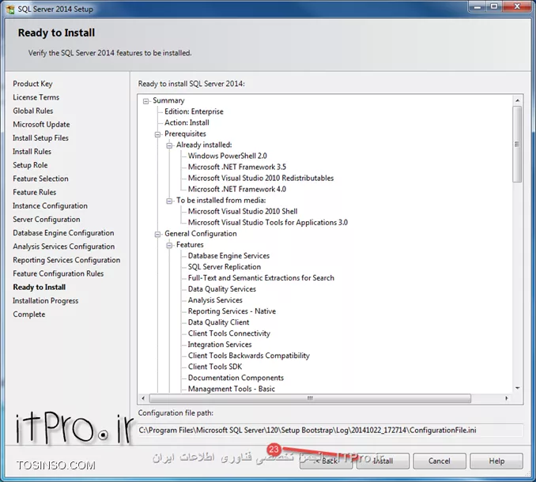Collapse the Already installed node

(x=169, y=145)
